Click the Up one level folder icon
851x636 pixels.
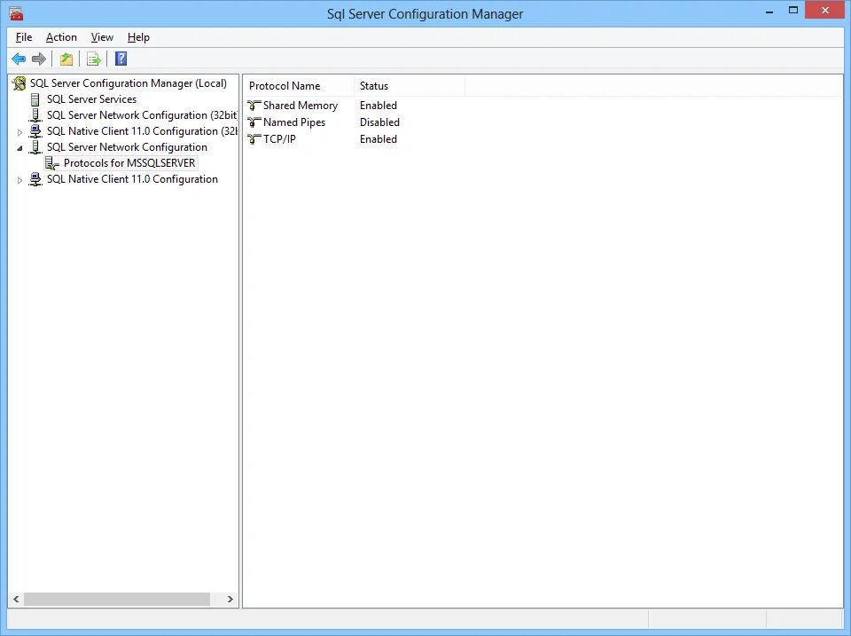pyautogui.click(x=66, y=59)
